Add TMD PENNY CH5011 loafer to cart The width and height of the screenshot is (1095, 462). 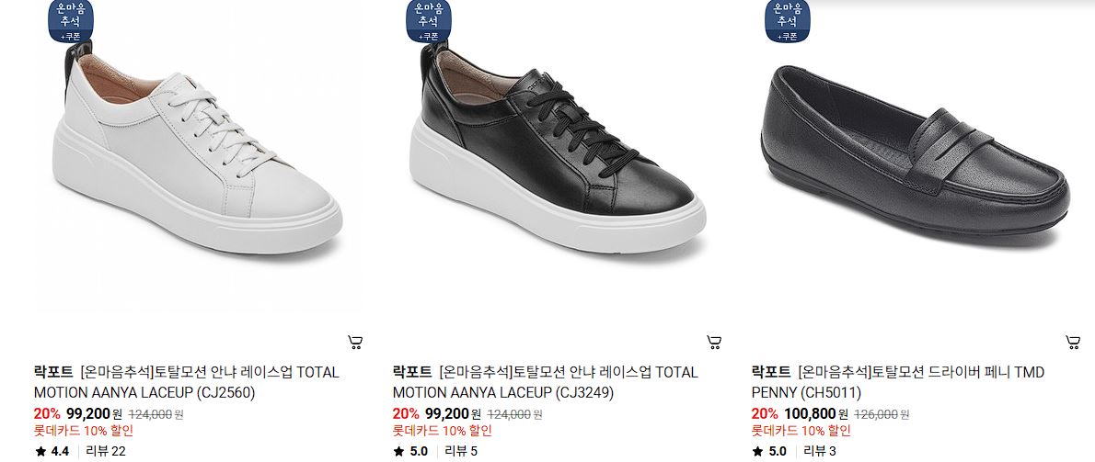[1073, 343]
